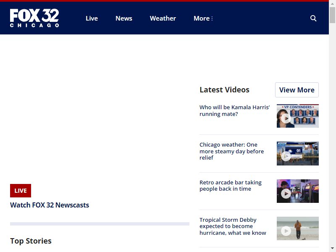Click the red LIVE badge
The width and height of the screenshot is (336, 252).
click(x=21, y=191)
